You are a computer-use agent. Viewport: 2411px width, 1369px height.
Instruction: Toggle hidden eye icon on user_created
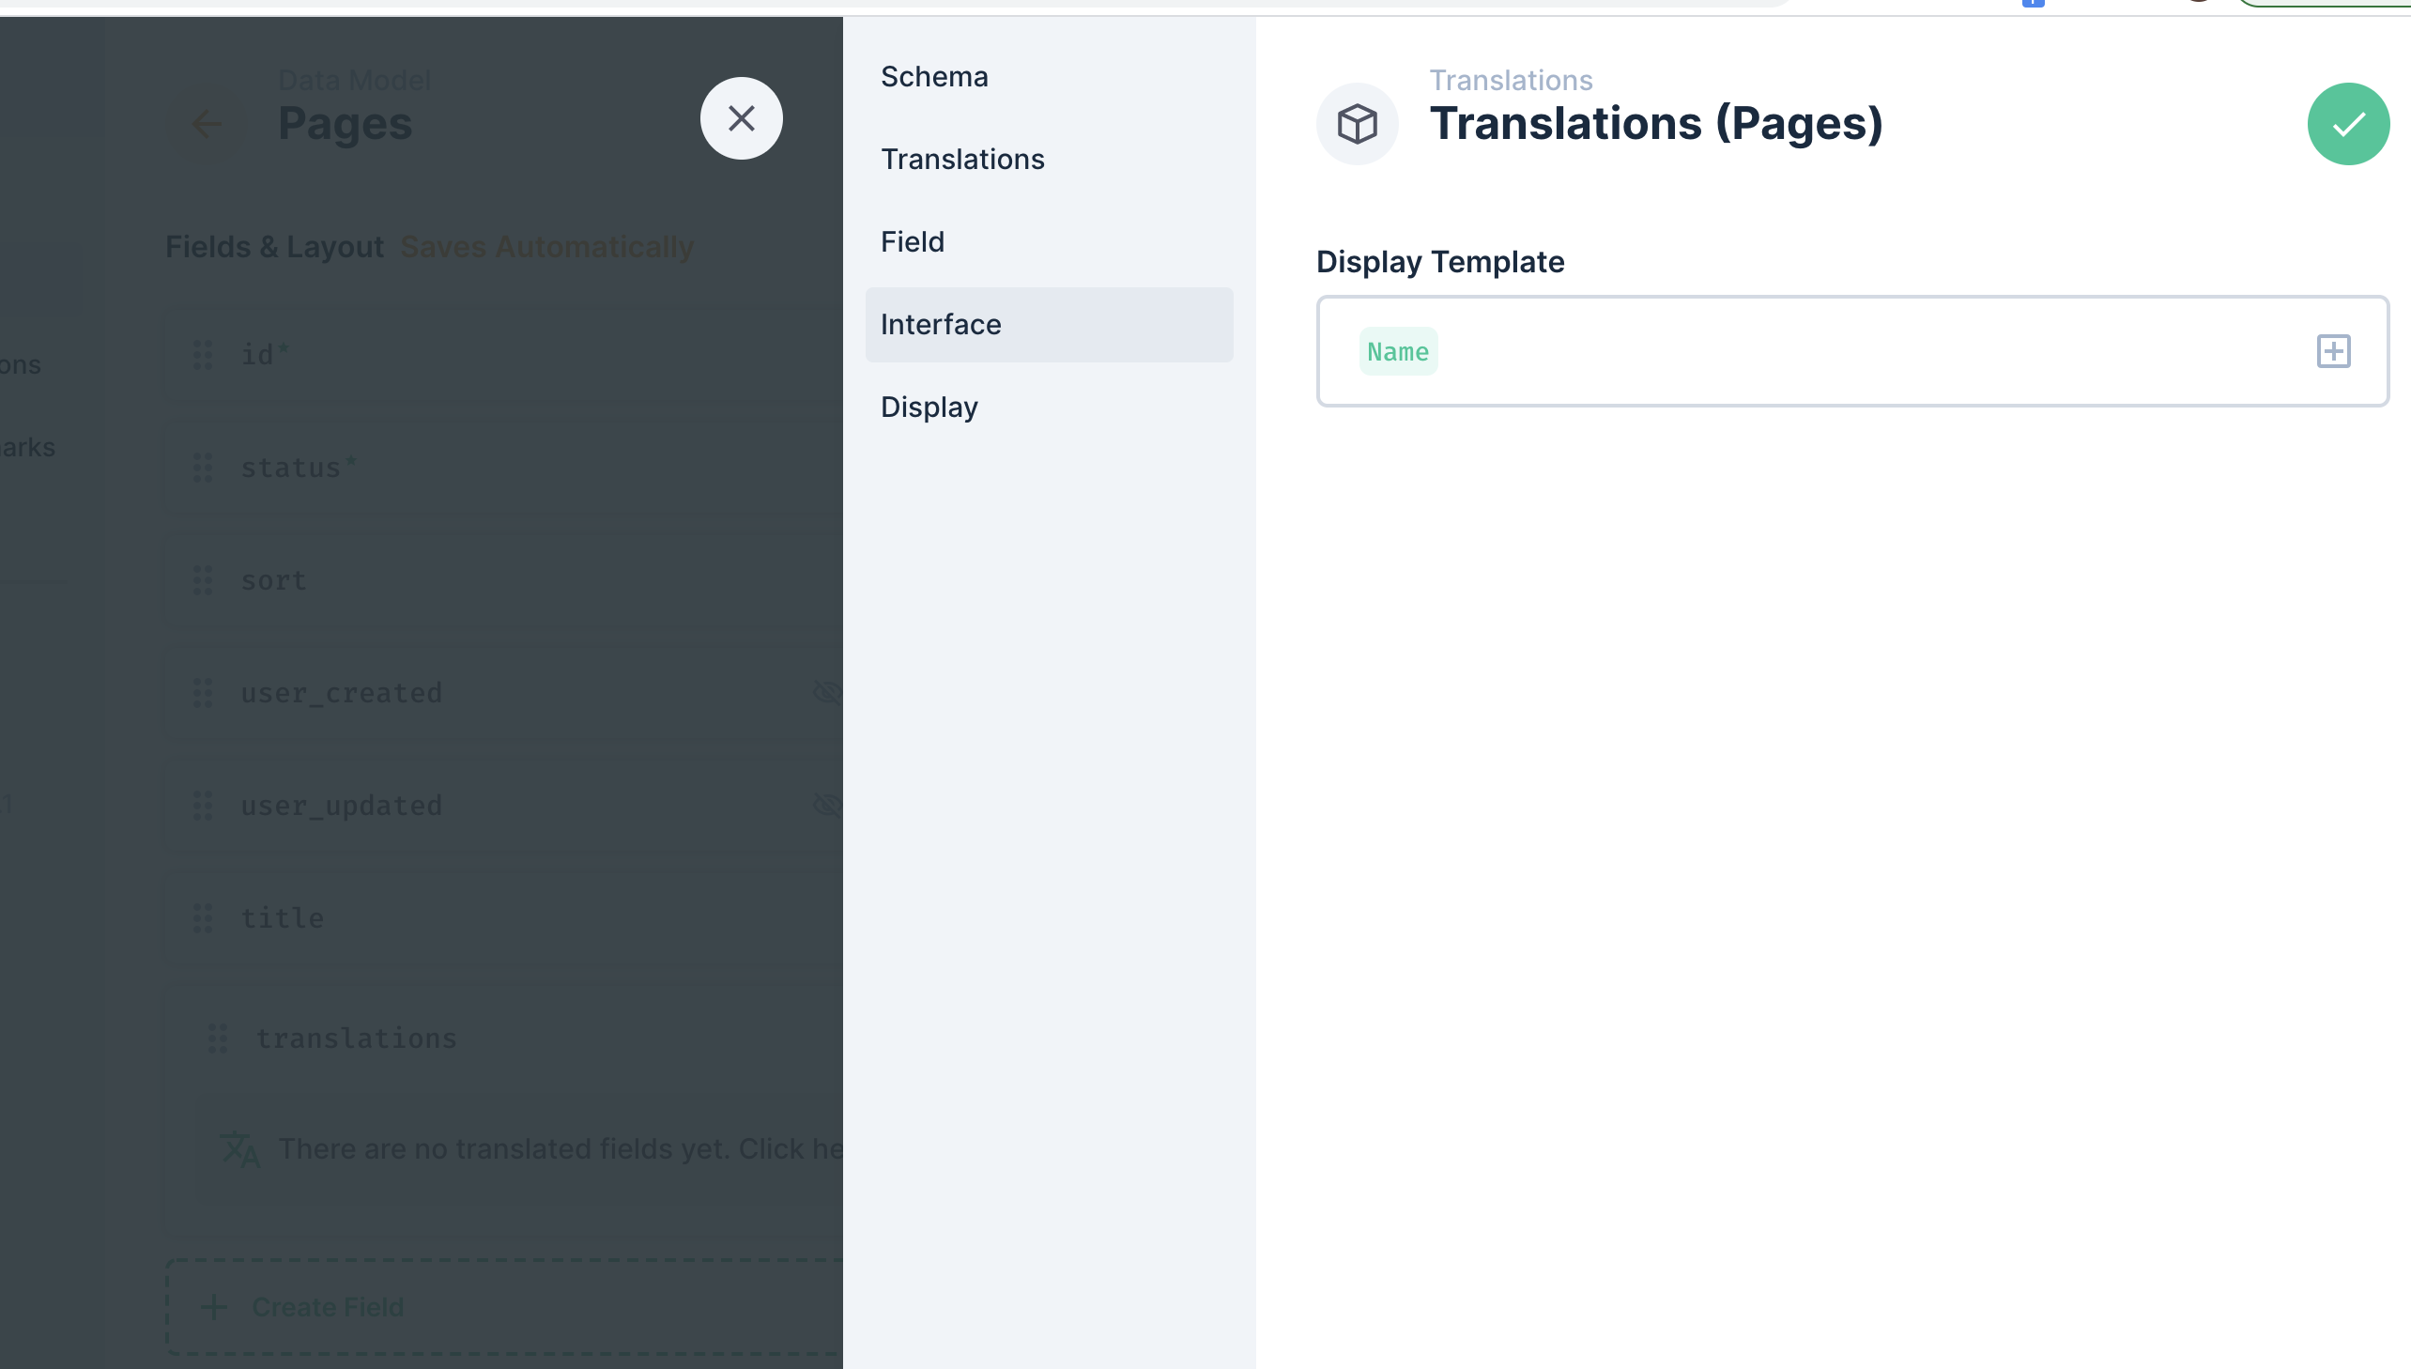coord(827,693)
